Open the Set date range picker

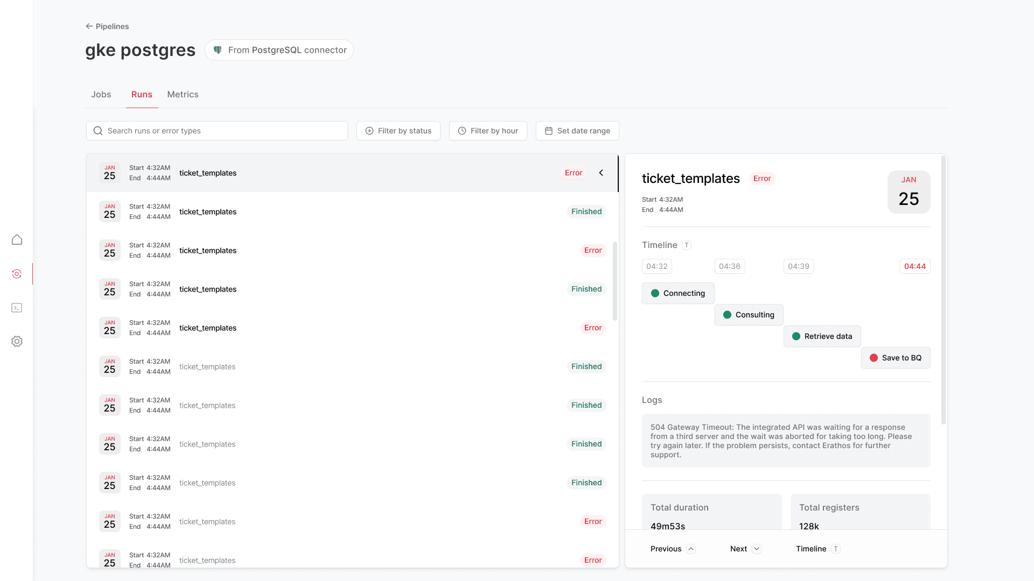(x=577, y=131)
